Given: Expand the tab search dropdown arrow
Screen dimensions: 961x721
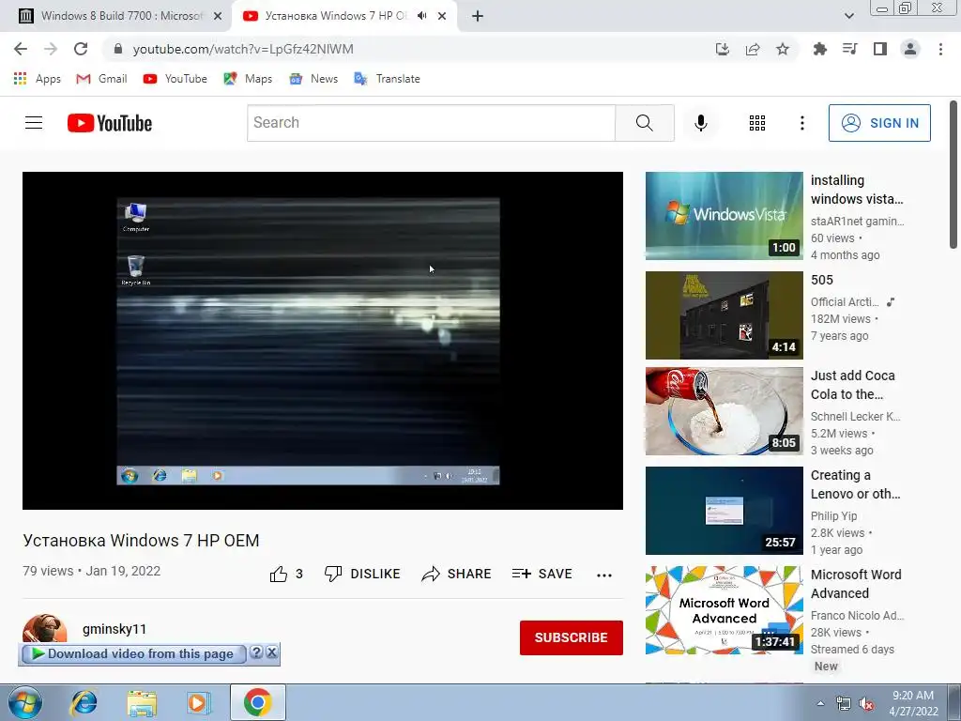Looking at the screenshot, I should pos(848,16).
